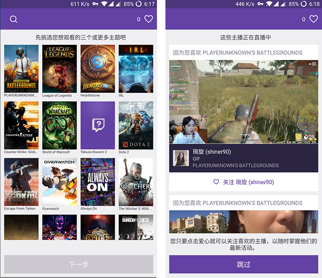Select the Yakuza Kiwami 2 placeholder icon

point(98,126)
